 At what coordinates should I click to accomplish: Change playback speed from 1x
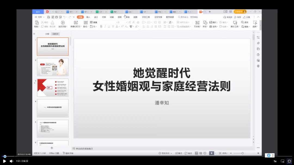tap(275, 161)
